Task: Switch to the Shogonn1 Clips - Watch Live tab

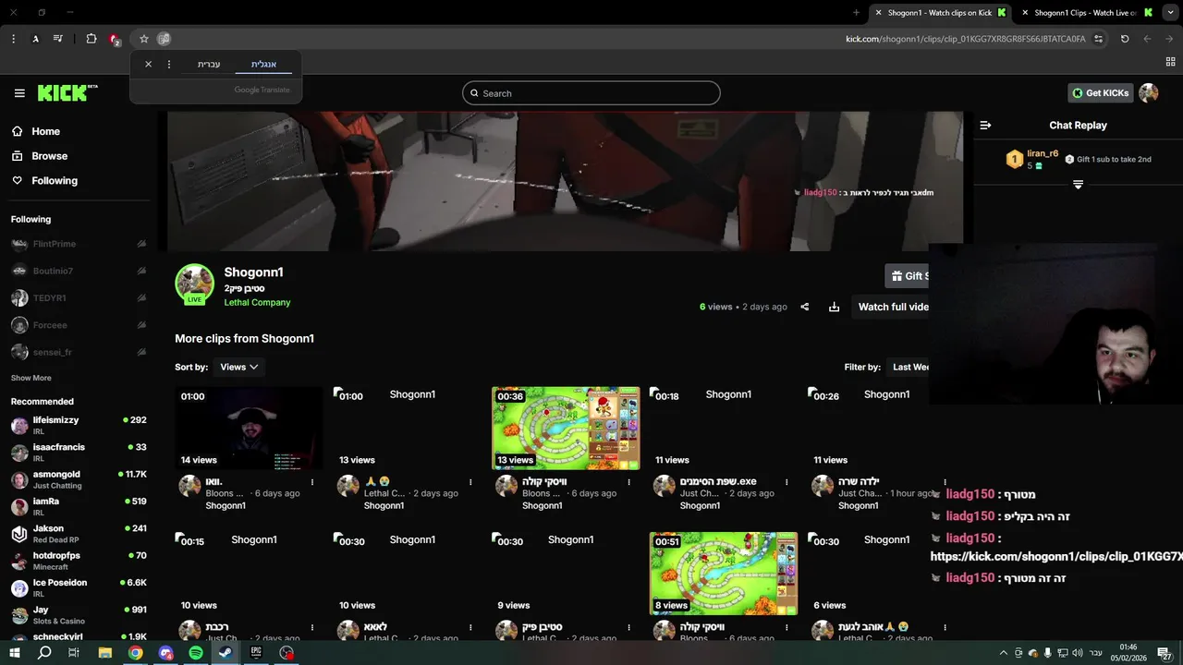Action: coord(1087,13)
